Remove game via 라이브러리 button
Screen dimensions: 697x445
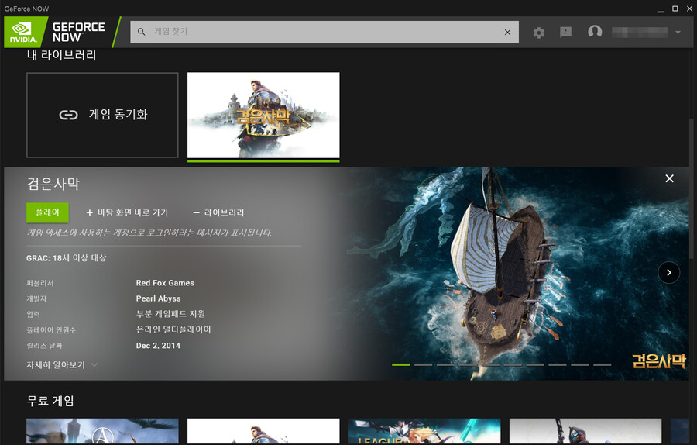(x=218, y=212)
